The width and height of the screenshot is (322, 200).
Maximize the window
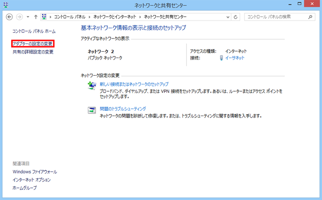click(x=300, y=4)
